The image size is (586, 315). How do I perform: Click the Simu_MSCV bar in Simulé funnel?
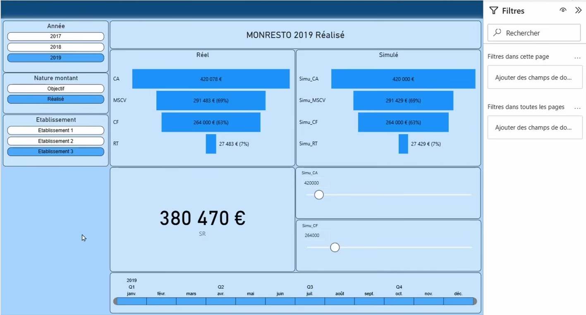coord(403,101)
